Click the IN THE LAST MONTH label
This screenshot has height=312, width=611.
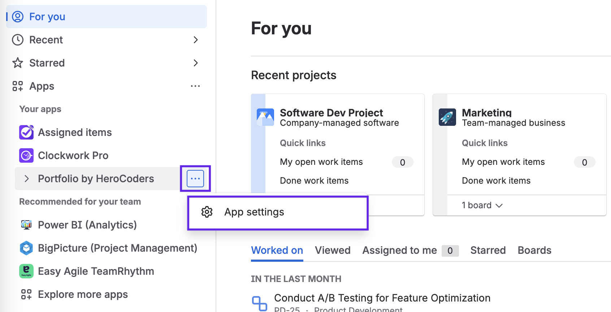pos(296,279)
